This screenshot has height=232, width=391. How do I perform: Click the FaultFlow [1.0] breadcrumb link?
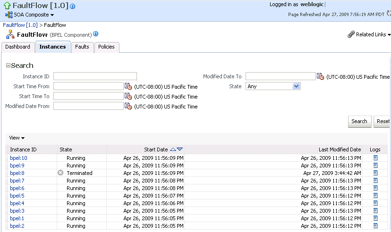click(x=20, y=25)
